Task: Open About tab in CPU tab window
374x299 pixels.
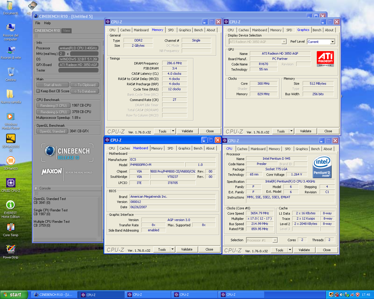Action: pyautogui.click(x=328, y=148)
